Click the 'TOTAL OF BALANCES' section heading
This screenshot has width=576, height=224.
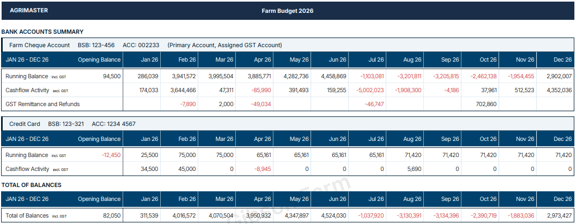(31, 185)
